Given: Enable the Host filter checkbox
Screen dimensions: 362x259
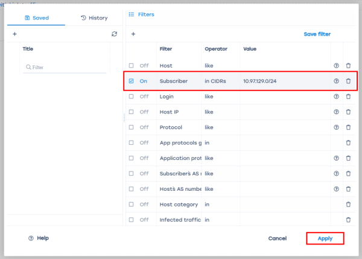Looking at the screenshot, I should pyautogui.click(x=132, y=65).
